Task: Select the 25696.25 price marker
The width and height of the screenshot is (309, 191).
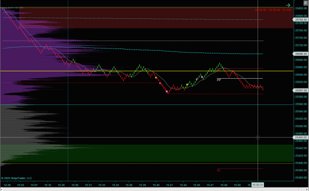Action: pyautogui.click(x=301, y=53)
